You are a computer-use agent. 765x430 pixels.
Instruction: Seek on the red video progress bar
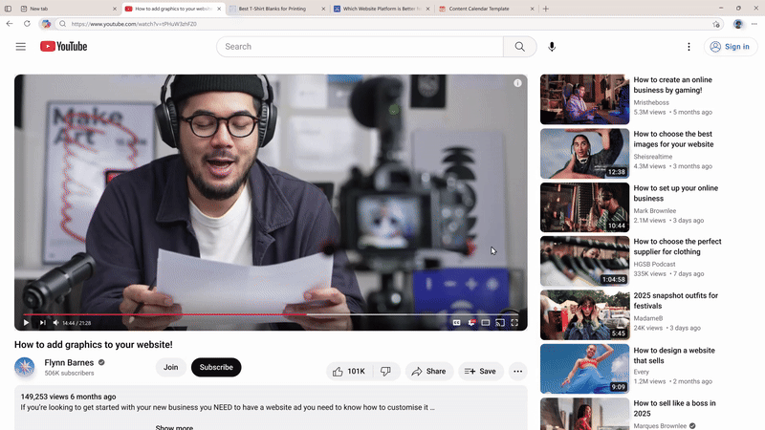click(271, 314)
